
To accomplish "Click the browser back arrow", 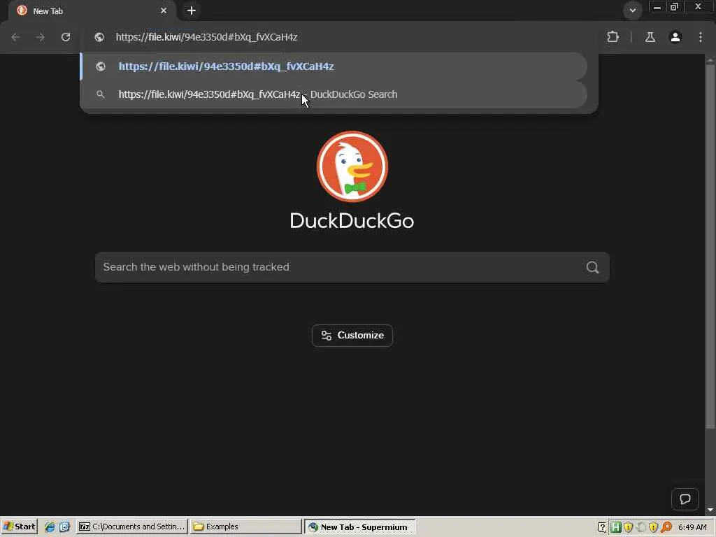I will point(15,37).
